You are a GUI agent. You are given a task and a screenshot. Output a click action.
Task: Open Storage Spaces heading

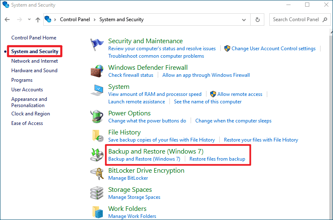[x=130, y=190]
